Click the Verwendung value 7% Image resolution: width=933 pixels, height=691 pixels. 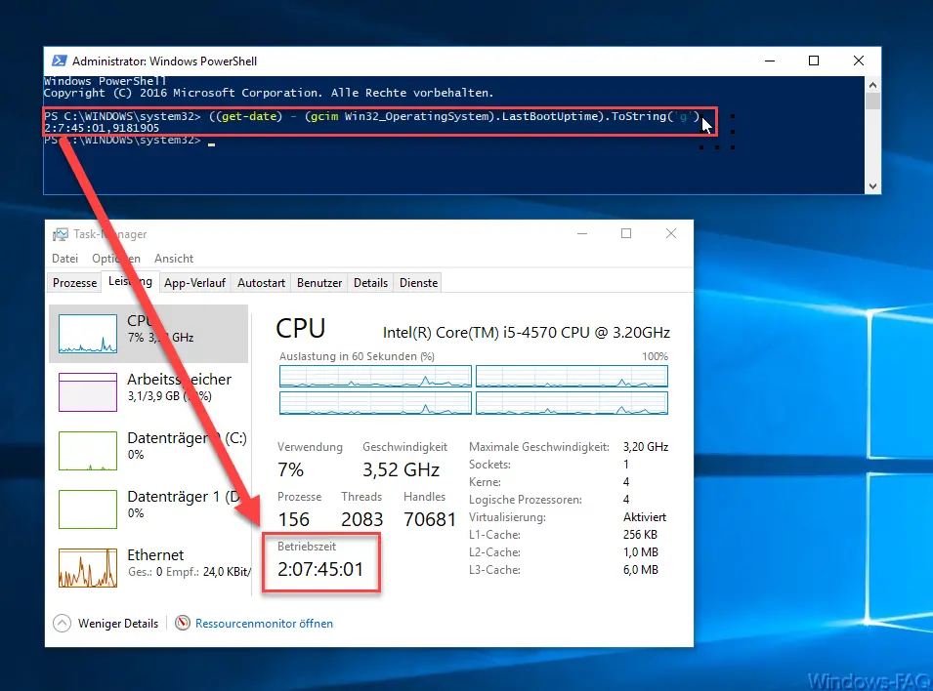[x=290, y=469]
